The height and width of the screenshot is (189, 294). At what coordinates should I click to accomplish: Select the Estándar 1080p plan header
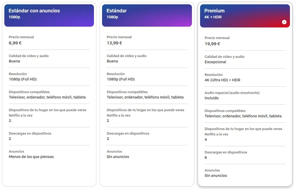147,16
